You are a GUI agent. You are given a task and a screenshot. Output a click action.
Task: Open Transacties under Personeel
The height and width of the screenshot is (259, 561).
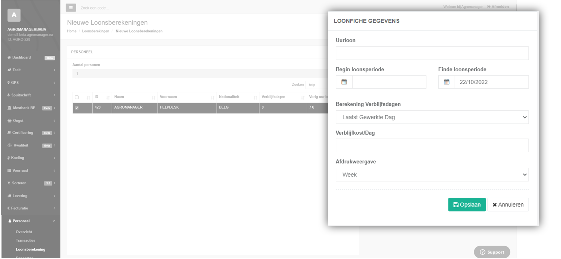26,241
